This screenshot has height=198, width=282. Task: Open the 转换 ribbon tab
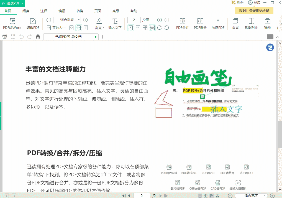(80, 11)
